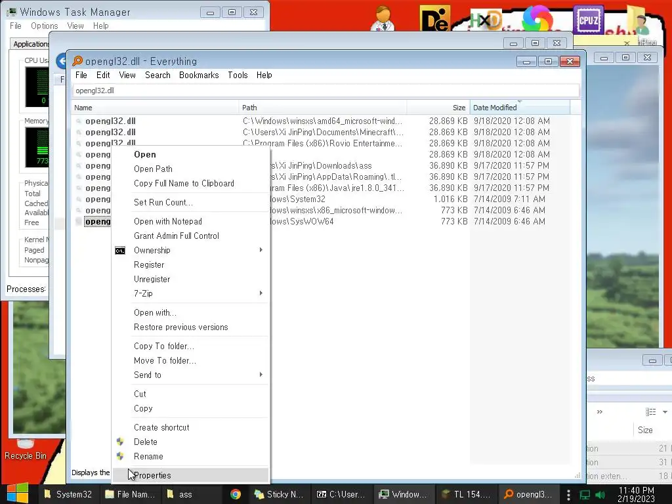Open Chrome from the taskbar
This screenshot has width=672, height=504.
point(236,494)
